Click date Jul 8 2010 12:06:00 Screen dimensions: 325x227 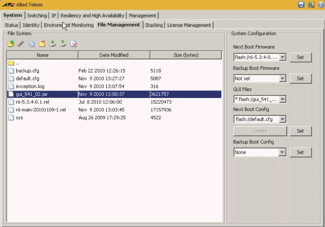tap(100, 102)
